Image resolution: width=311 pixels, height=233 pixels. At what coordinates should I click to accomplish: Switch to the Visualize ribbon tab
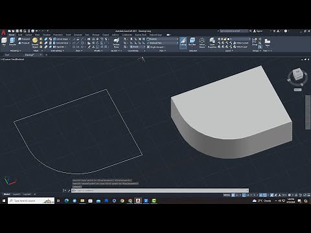click(47, 35)
